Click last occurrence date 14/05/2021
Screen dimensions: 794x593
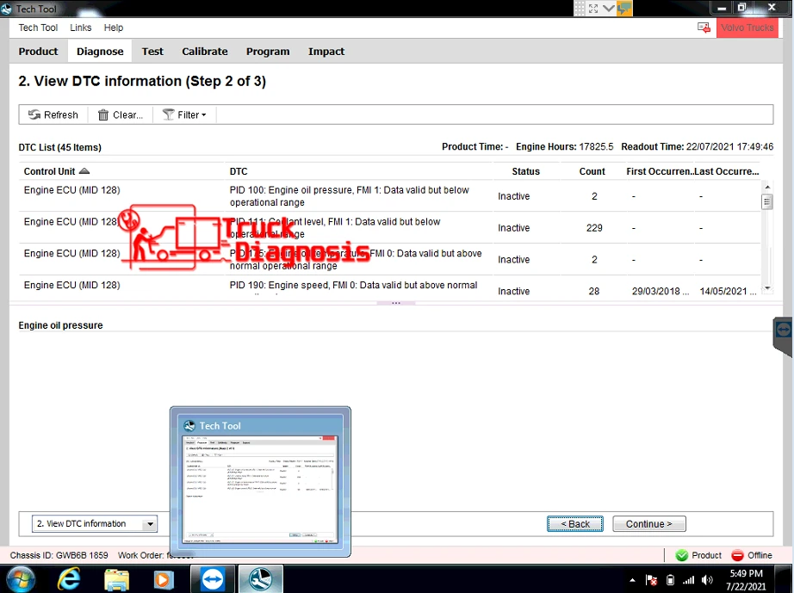pos(728,292)
